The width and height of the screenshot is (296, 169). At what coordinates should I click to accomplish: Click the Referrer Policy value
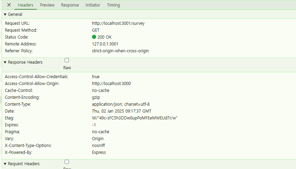[120, 51]
